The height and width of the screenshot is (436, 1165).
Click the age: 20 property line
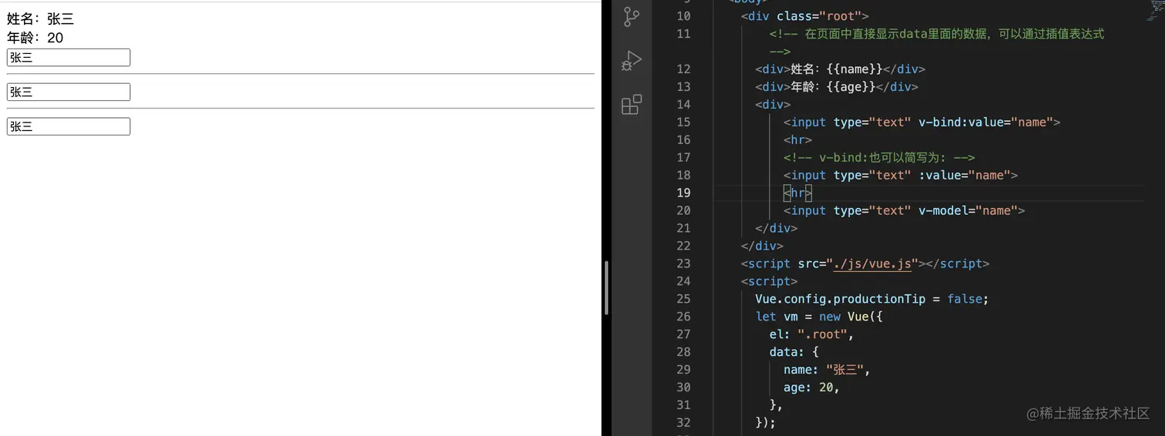pos(811,387)
